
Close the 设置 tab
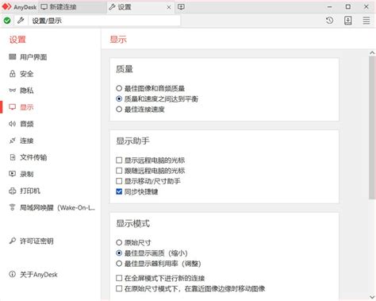click(169, 7)
